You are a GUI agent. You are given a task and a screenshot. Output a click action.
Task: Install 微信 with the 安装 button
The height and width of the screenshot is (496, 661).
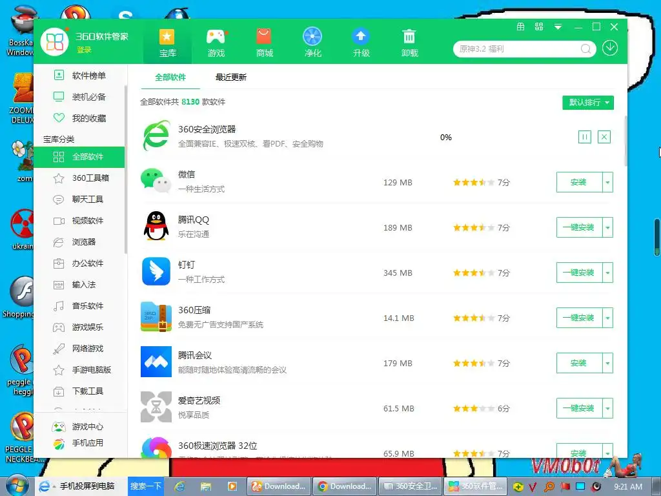pyautogui.click(x=579, y=182)
